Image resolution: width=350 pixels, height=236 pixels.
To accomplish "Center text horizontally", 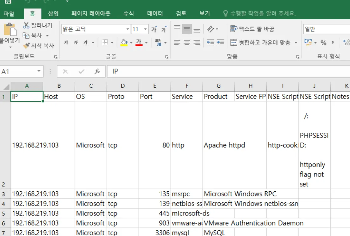I will point(187,42).
